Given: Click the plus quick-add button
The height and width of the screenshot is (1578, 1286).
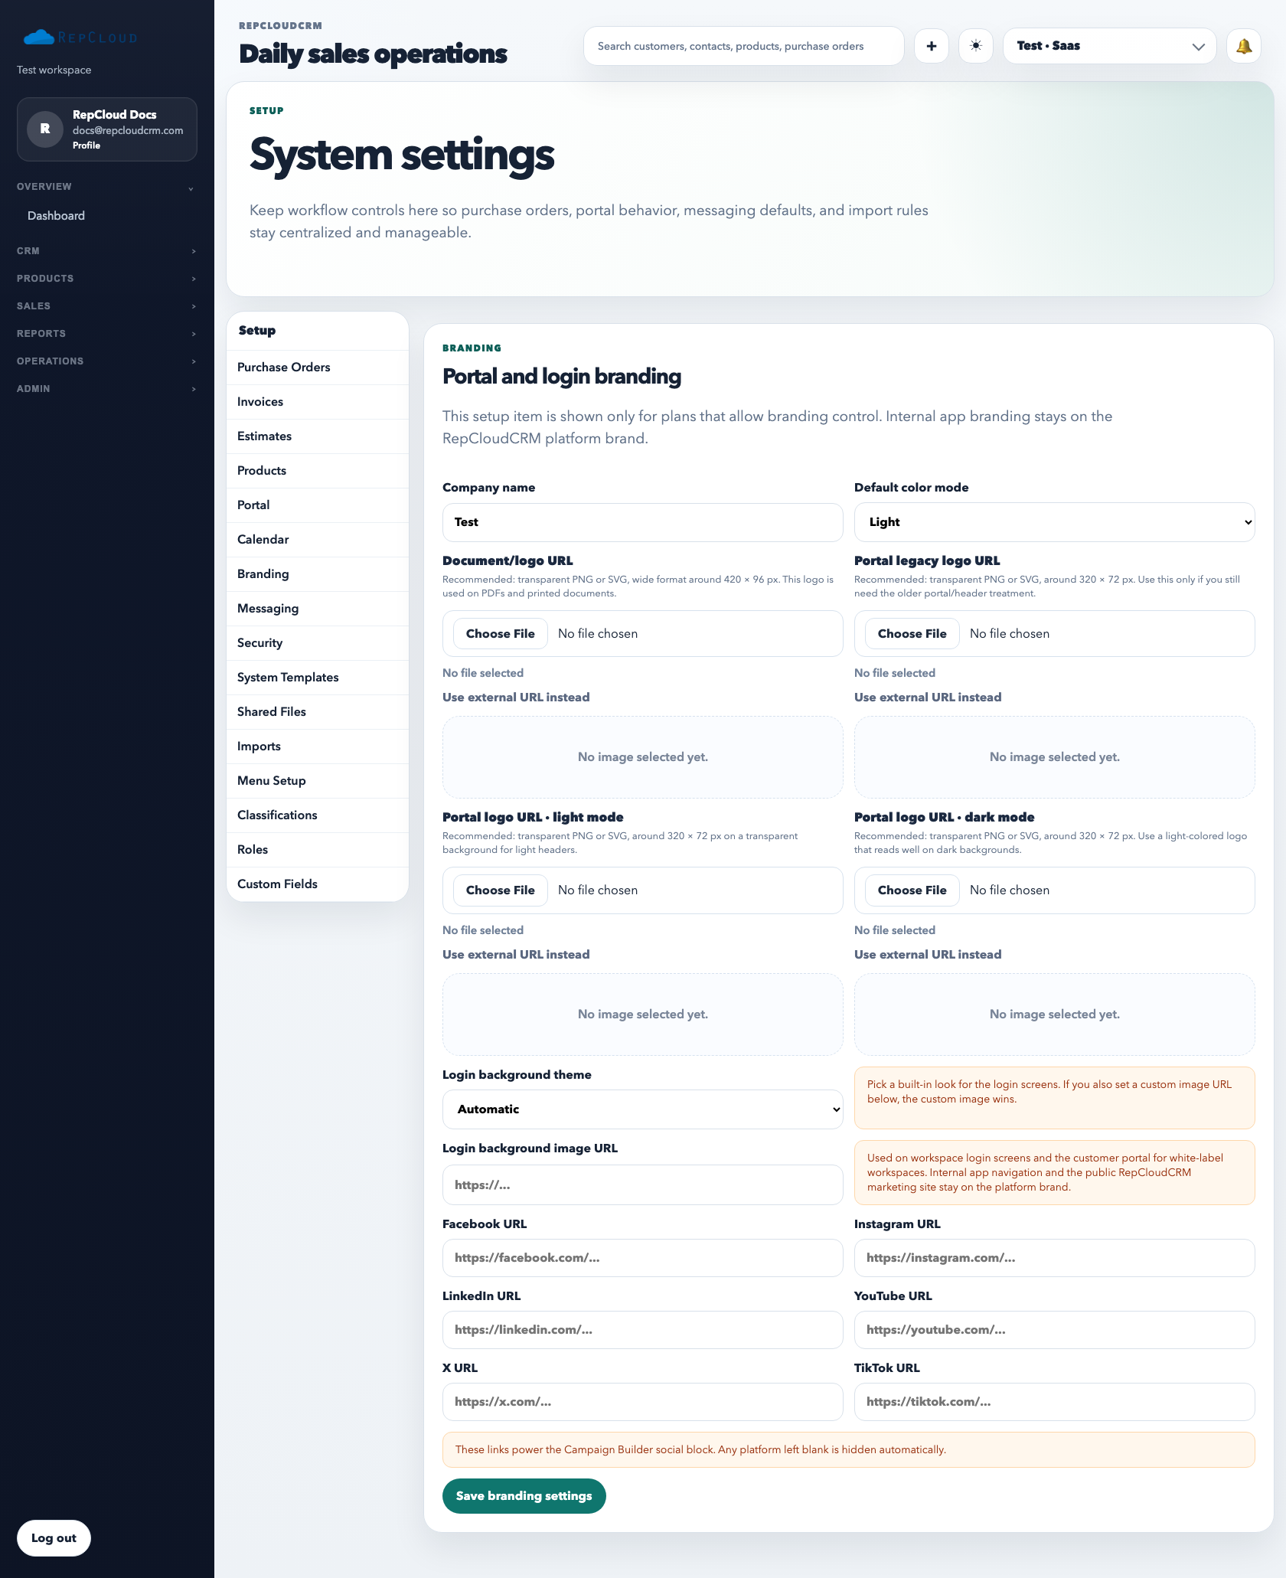Looking at the screenshot, I should point(932,46).
